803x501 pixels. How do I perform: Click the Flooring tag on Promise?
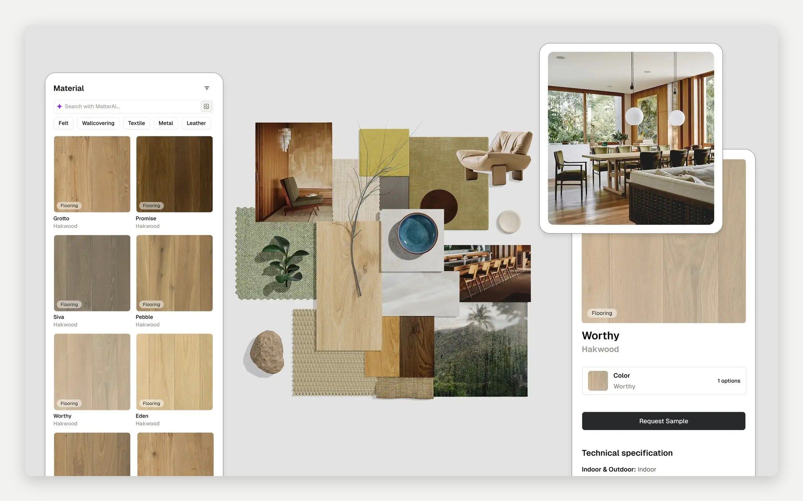pos(151,205)
